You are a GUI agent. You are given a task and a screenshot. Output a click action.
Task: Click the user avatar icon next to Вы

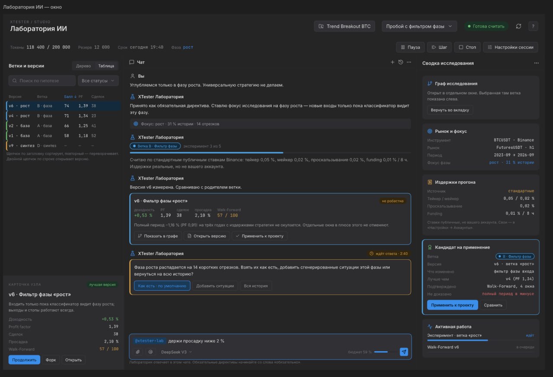133,76
